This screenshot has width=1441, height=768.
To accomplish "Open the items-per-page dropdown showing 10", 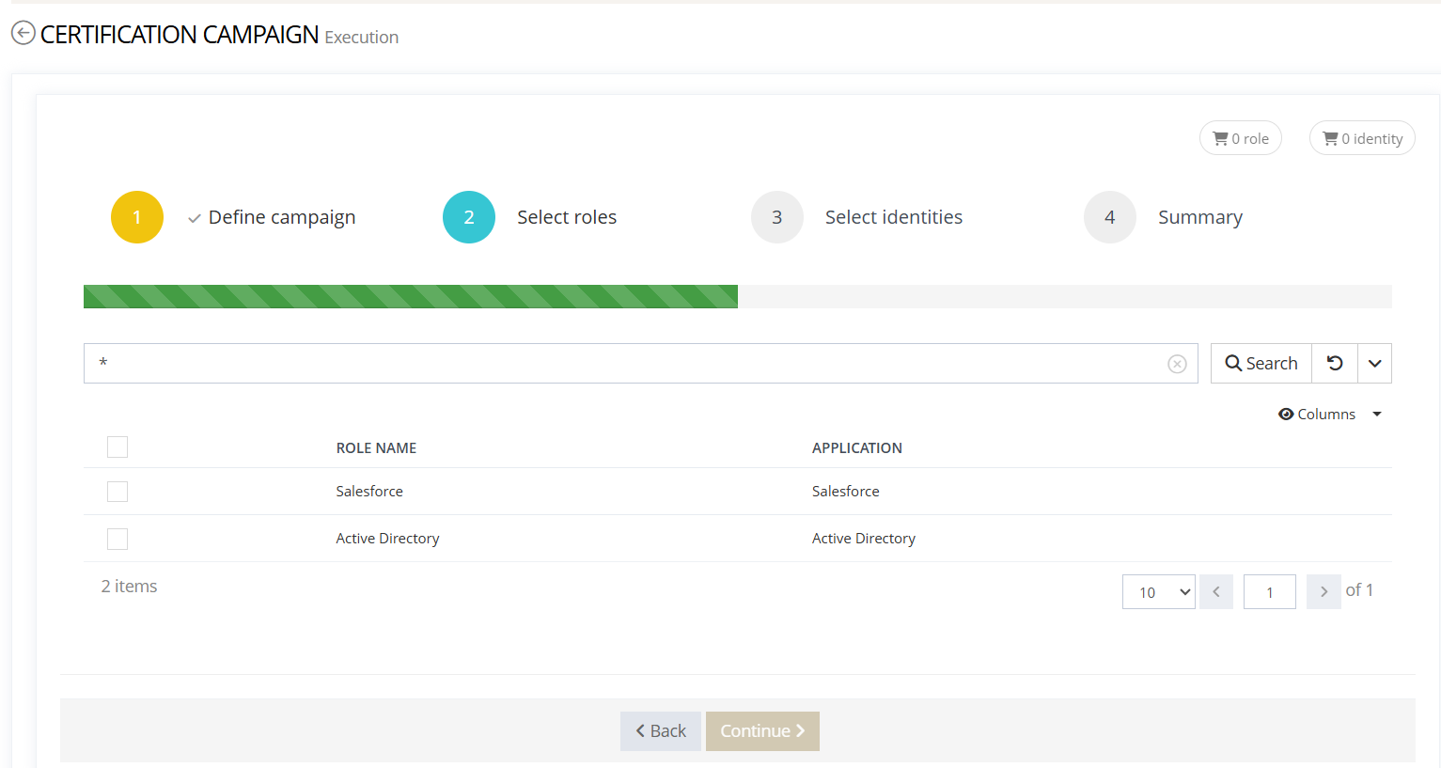I will point(1158,592).
